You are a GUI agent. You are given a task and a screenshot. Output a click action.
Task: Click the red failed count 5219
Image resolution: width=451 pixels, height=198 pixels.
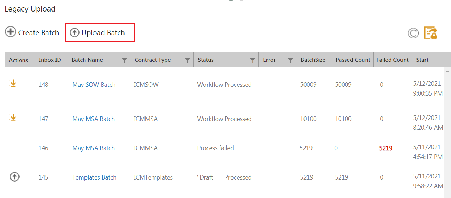pyautogui.click(x=386, y=148)
